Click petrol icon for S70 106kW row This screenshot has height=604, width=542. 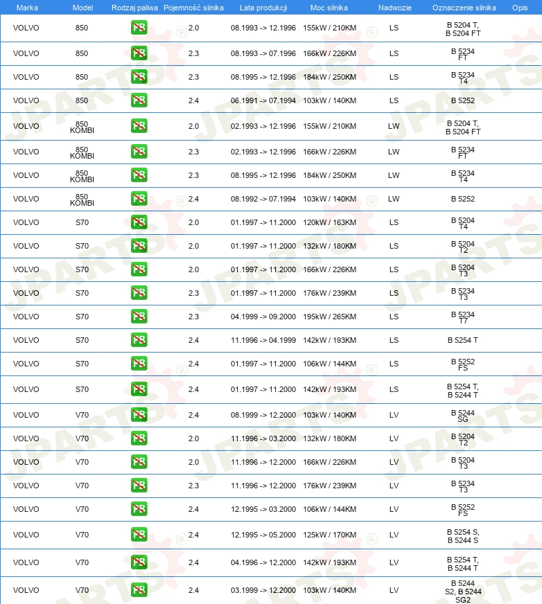coord(139,363)
